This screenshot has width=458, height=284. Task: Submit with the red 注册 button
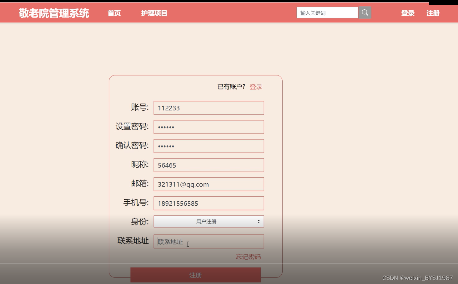[196, 275]
